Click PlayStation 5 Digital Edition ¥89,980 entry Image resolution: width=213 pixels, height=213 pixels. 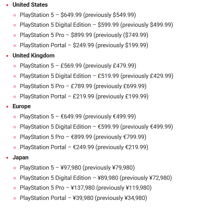point(96,178)
